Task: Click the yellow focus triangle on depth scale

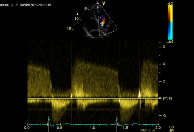Action: pos(77,14)
